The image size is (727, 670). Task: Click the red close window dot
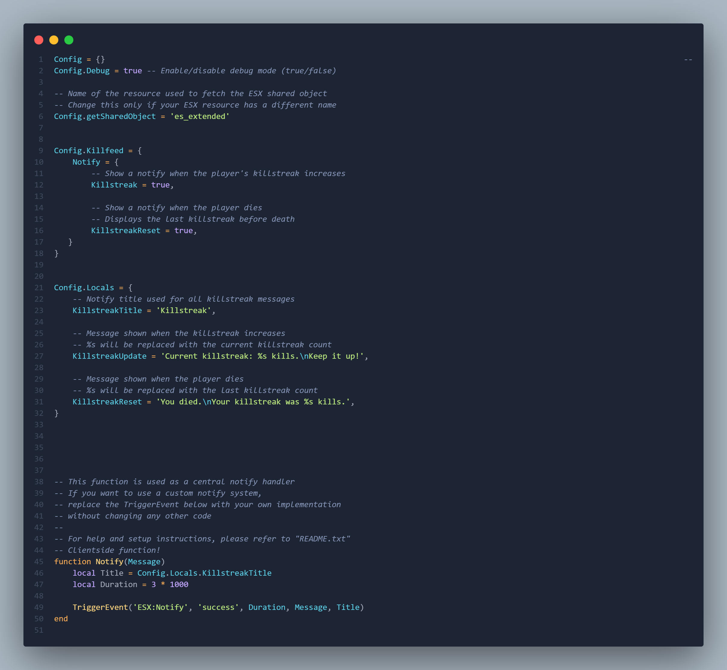click(39, 40)
